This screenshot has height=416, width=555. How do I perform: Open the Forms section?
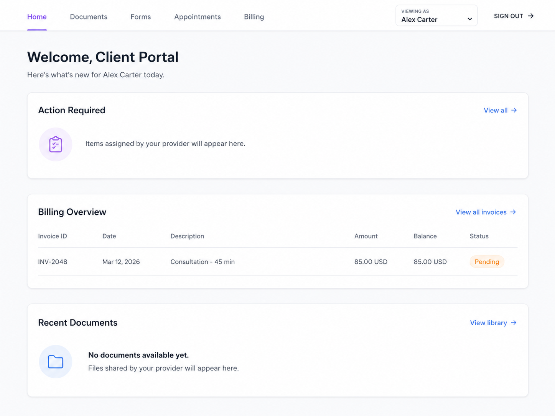coord(140,17)
